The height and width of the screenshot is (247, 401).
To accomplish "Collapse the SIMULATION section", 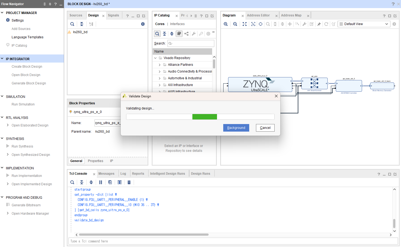I will pyautogui.click(x=2, y=97).
